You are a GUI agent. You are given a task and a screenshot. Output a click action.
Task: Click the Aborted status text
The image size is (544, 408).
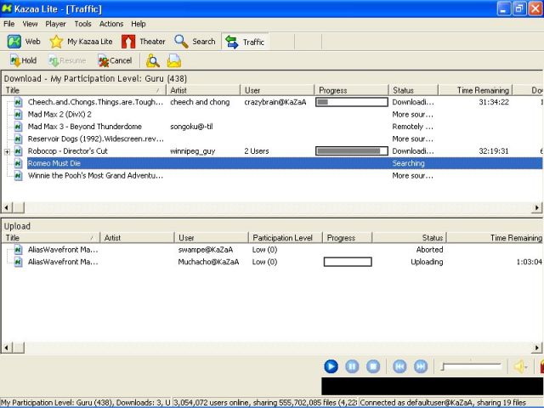tap(429, 250)
